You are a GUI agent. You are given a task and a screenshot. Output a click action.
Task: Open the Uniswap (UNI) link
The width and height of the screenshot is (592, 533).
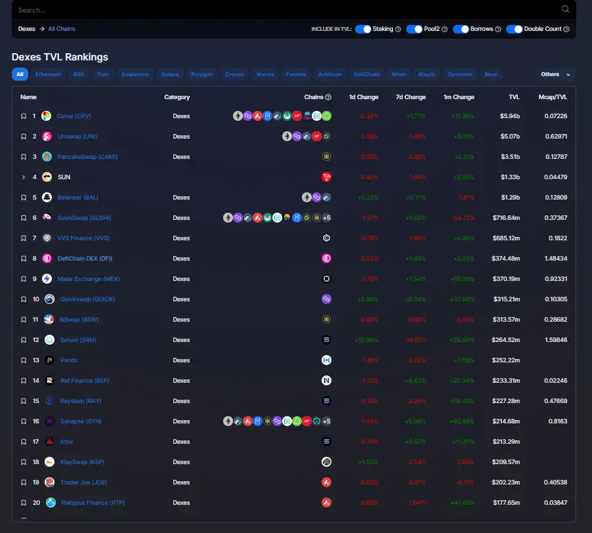77,137
